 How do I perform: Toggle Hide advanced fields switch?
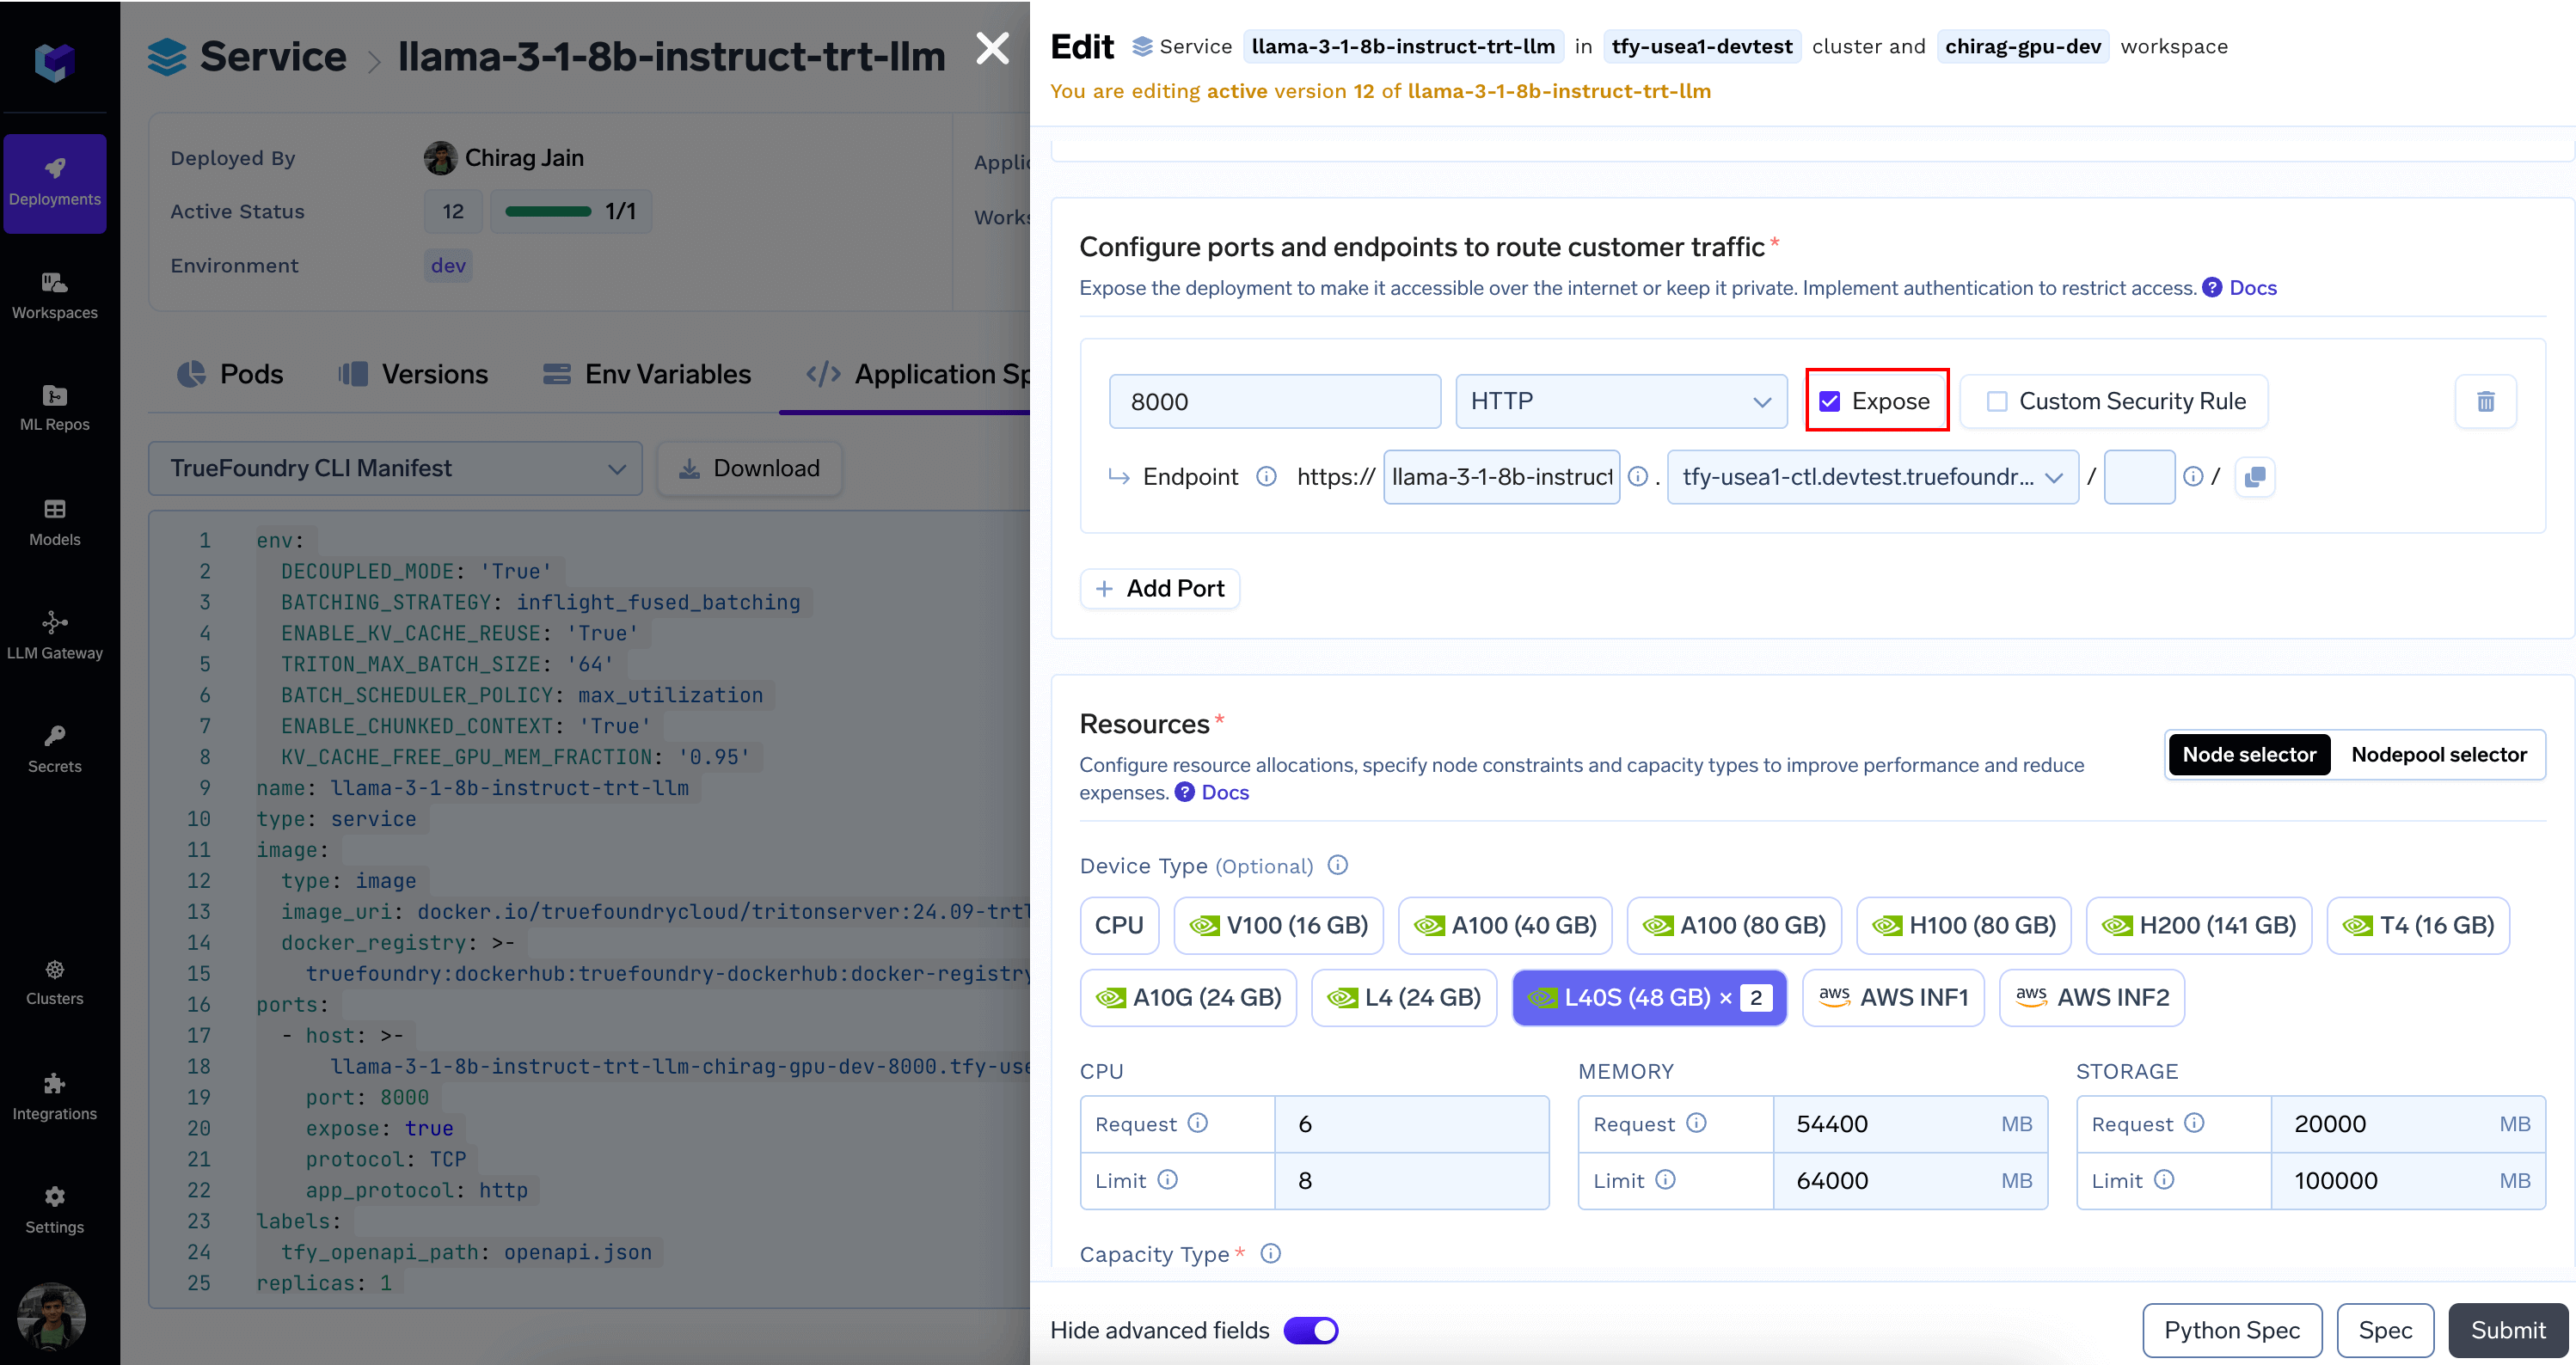[1310, 1330]
